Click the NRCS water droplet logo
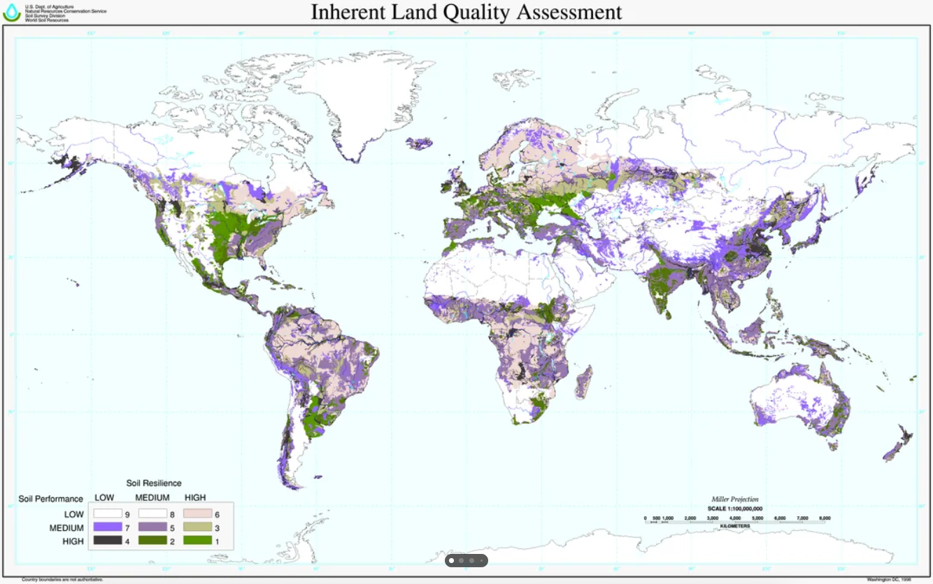Image resolution: width=933 pixels, height=584 pixels. coord(12,12)
